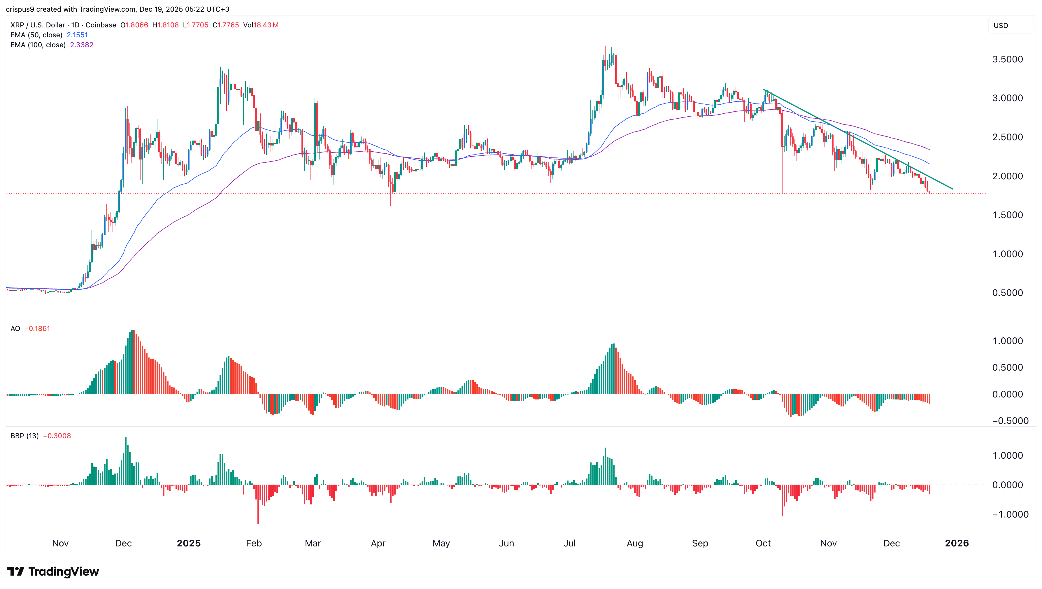
Task: Click the EMA 50 value 2.1551 in legend
Action: 77,35
